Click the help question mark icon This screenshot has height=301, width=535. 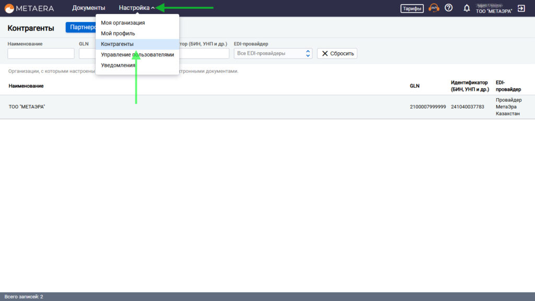pyautogui.click(x=448, y=8)
